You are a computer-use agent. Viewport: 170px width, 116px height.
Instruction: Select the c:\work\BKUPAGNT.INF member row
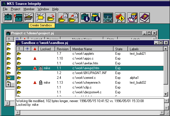(90, 73)
